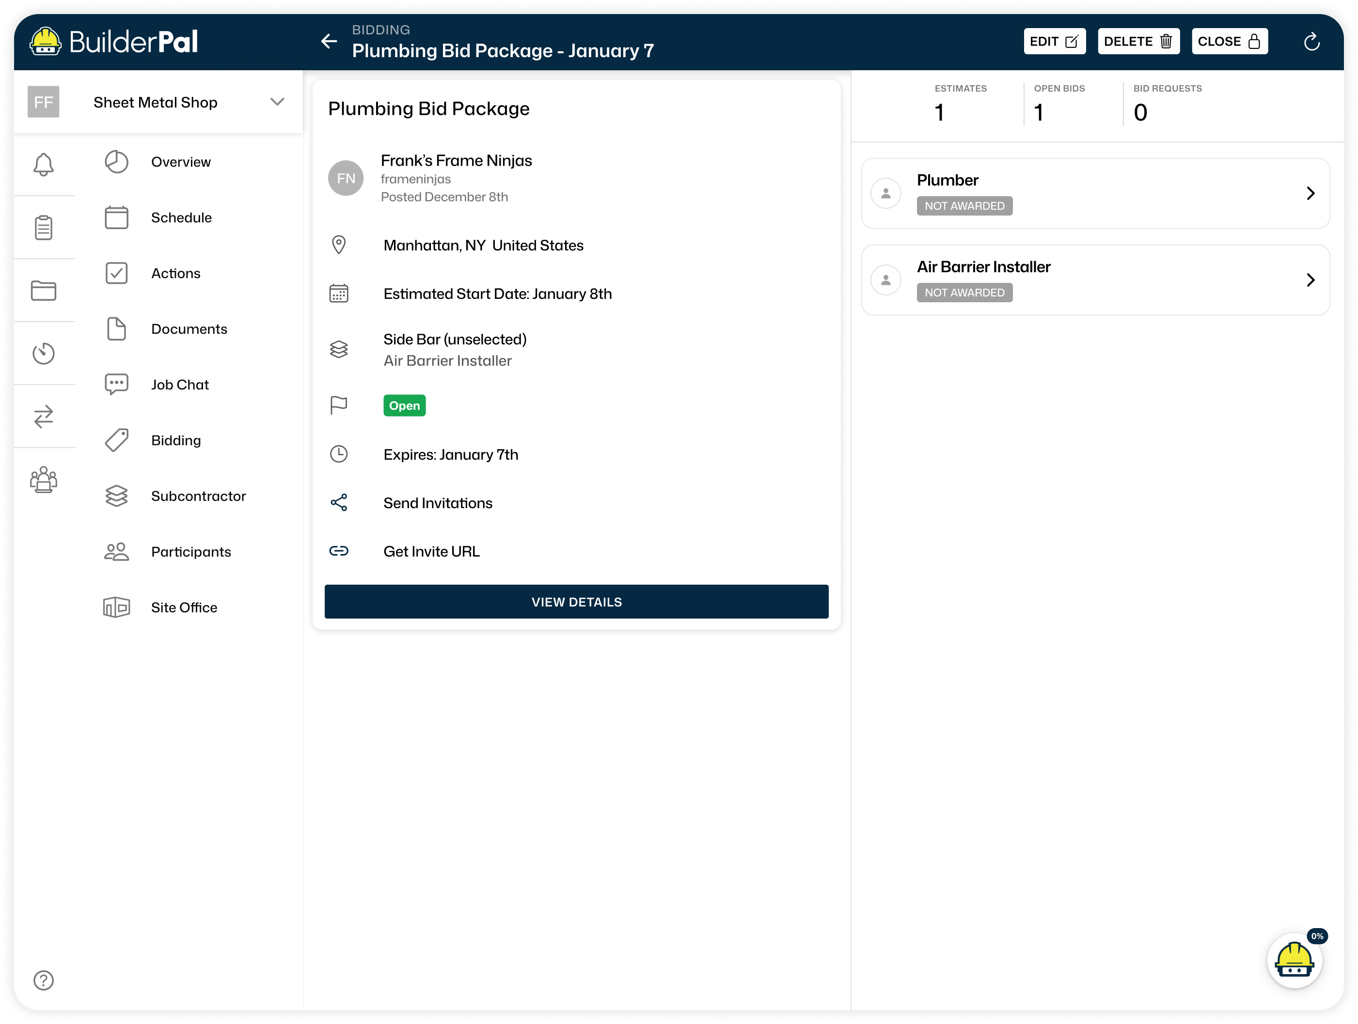Open the people/team icon in the left rail

tap(44, 480)
